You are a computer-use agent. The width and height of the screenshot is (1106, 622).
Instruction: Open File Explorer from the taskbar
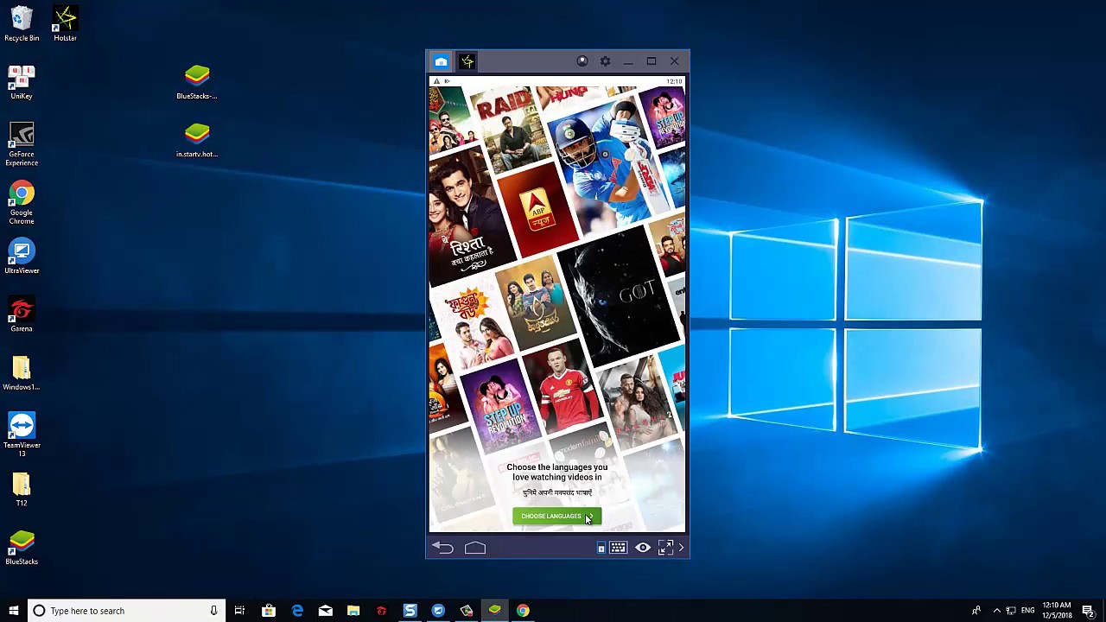tap(353, 611)
